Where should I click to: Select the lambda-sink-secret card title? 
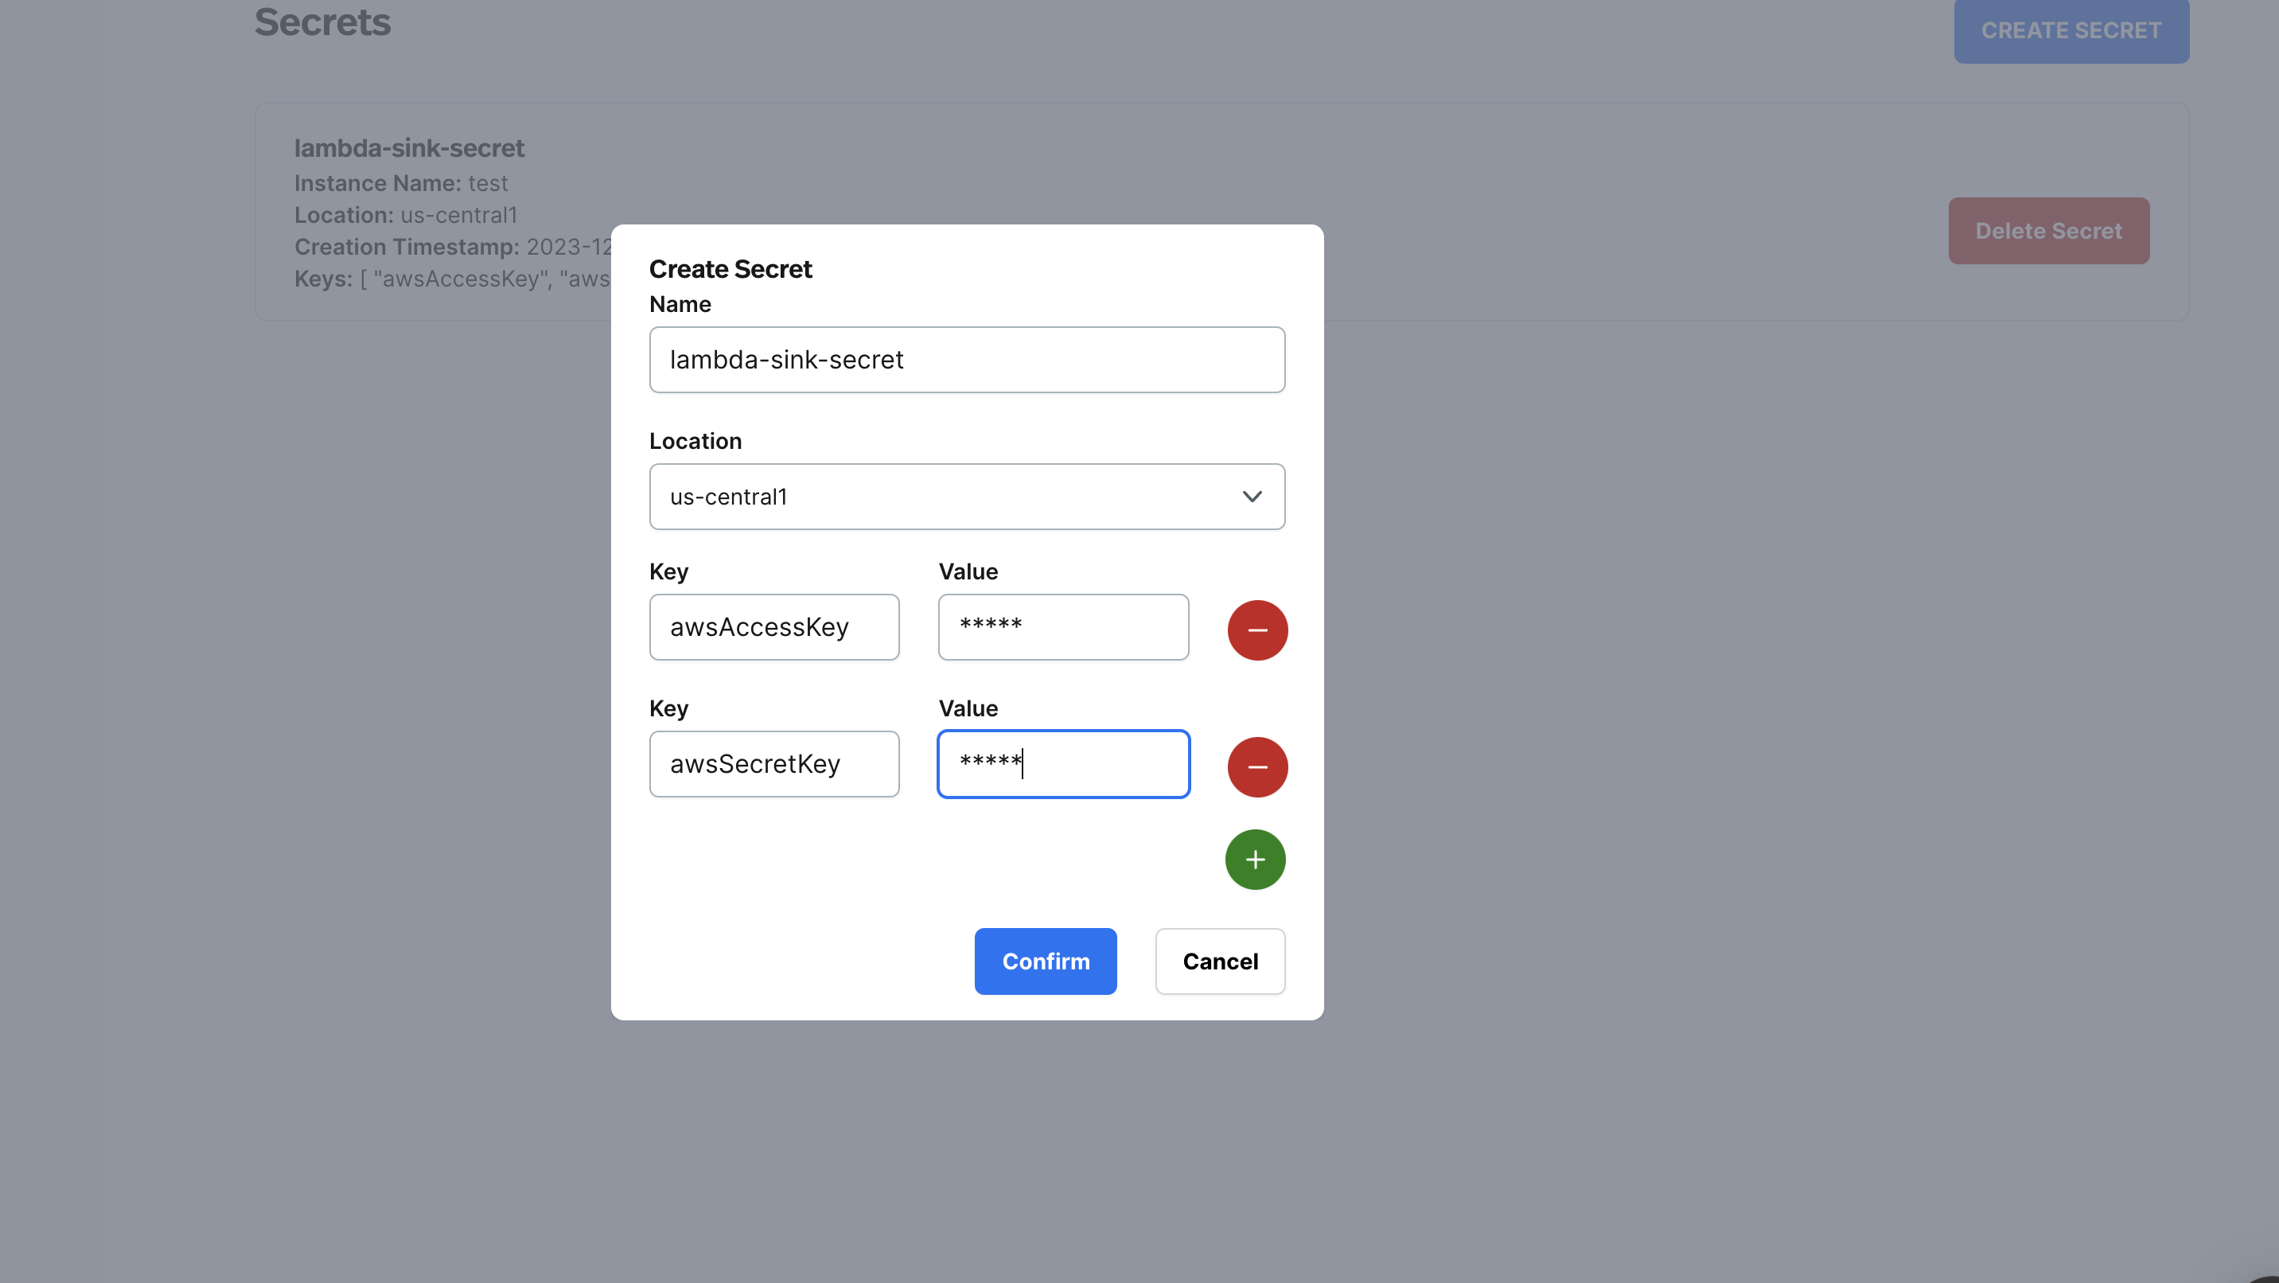click(x=409, y=148)
